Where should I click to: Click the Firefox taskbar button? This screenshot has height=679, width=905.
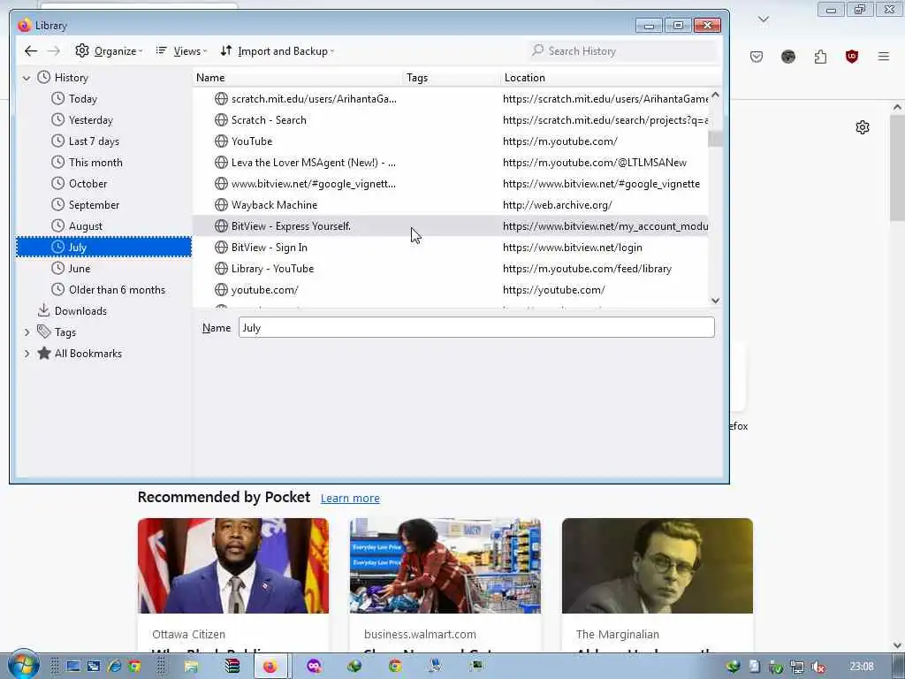[270, 667]
